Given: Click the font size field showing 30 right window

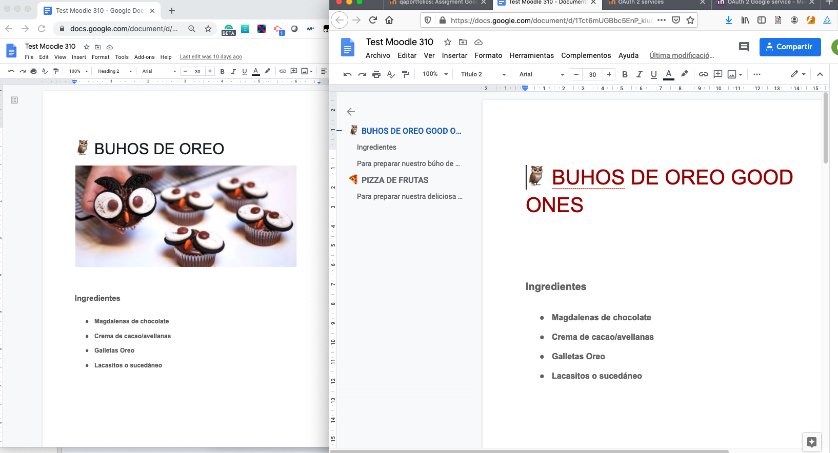Looking at the screenshot, I should 593,74.
